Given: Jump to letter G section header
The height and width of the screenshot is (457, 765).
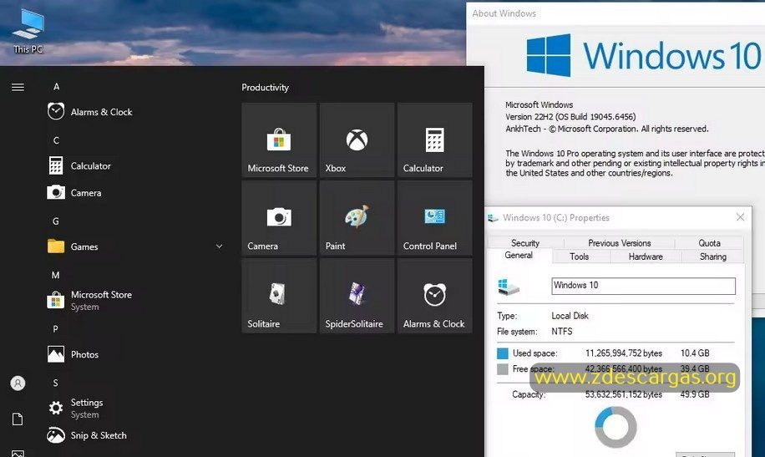Looking at the screenshot, I should pos(56,221).
